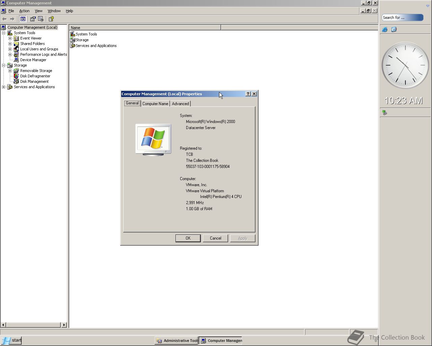Open the Window menu
The height and width of the screenshot is (346, 432).
point(54,11)
